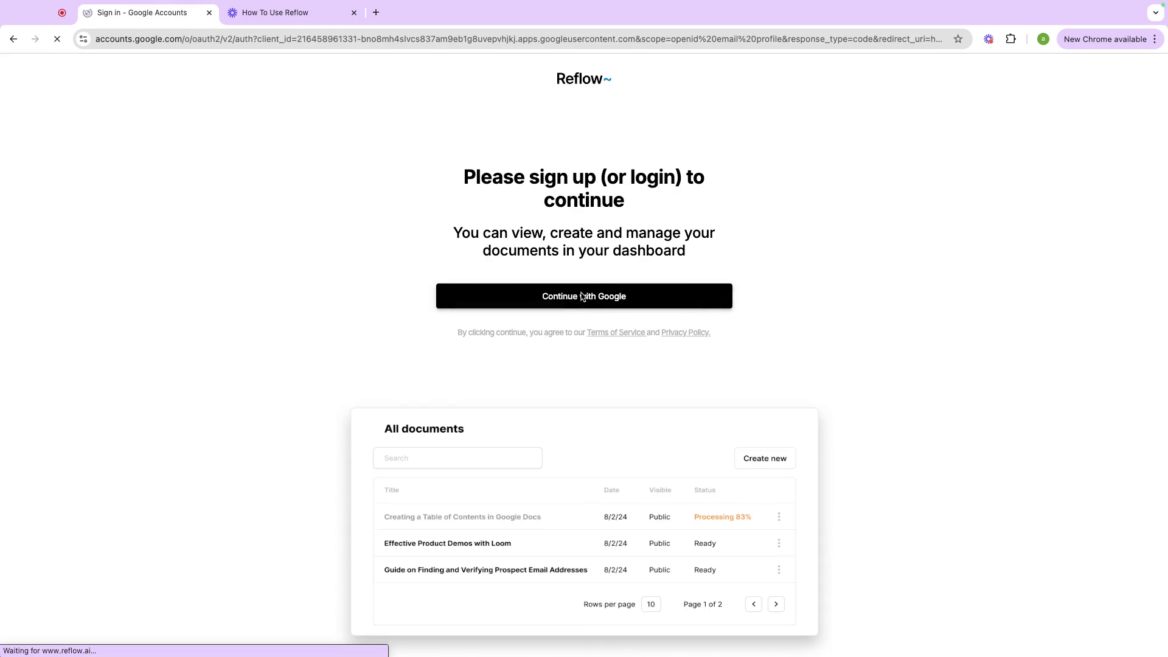Image resolution: width=1168 pixels, height=657 pixels.
Task: Open the Privacy Policy link
Action: tap(685, 332)
